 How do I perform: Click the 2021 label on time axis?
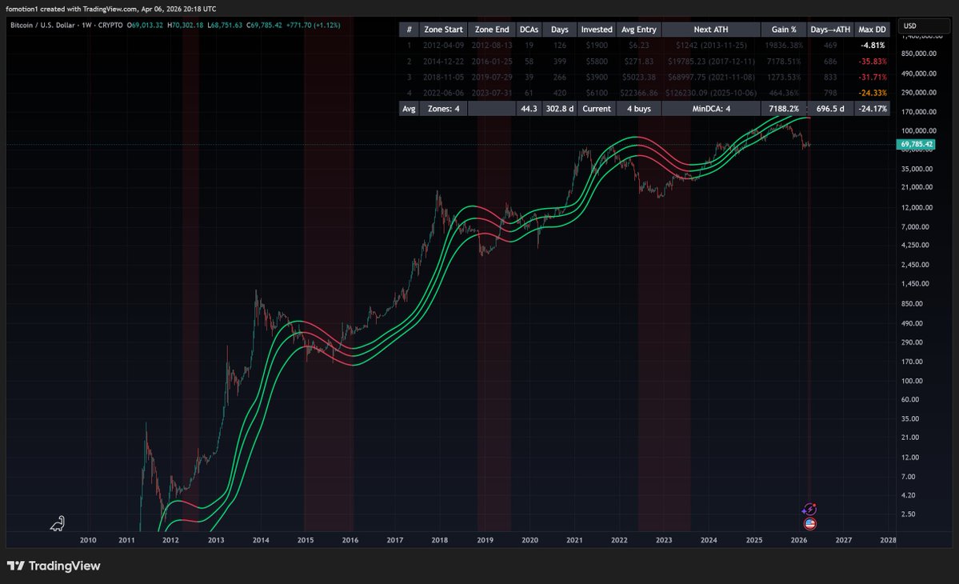(x=574, y=540)
